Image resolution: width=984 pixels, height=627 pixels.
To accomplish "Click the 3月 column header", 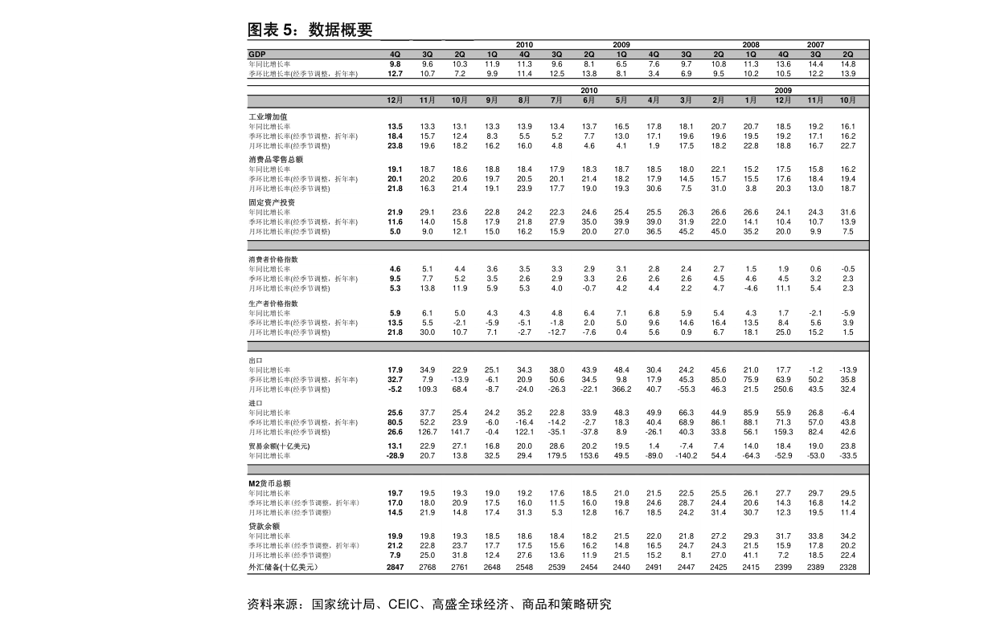I will pos(686,101).
